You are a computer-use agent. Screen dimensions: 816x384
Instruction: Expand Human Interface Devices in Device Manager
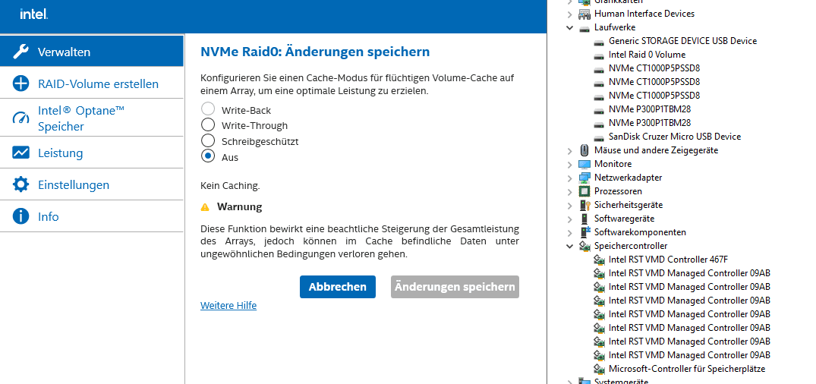pos(570,14)
